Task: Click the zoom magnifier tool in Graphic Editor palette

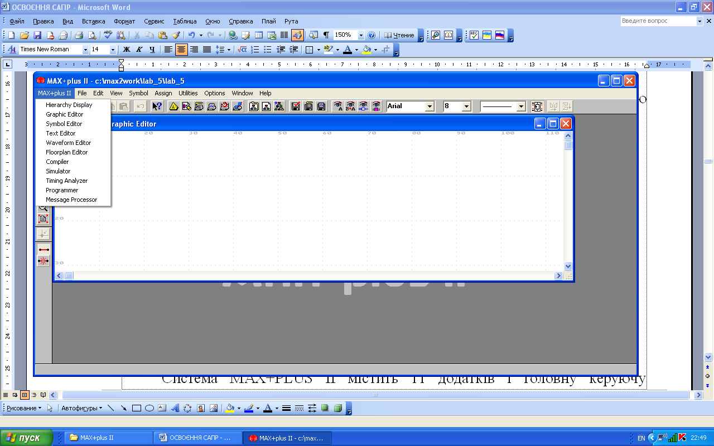Action: pyautogui.click(x=43, y=208)
